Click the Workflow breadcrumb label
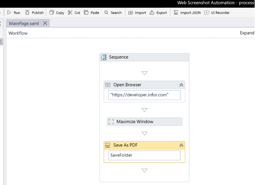 click(18, 33)
